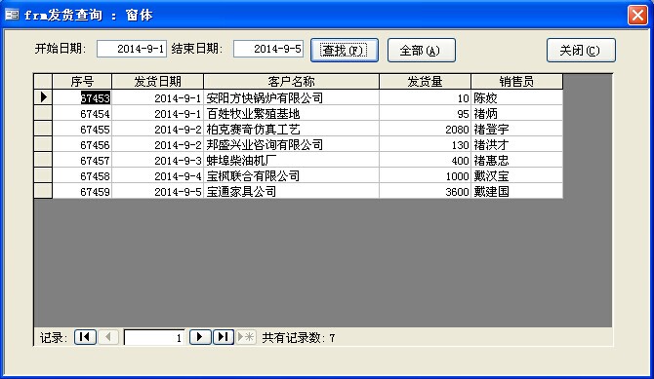Select row selector for record 67455

point(43,129)
